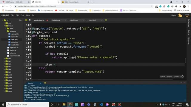Open the View menu
Screen dimensions: 191x107
coord(28,15)
